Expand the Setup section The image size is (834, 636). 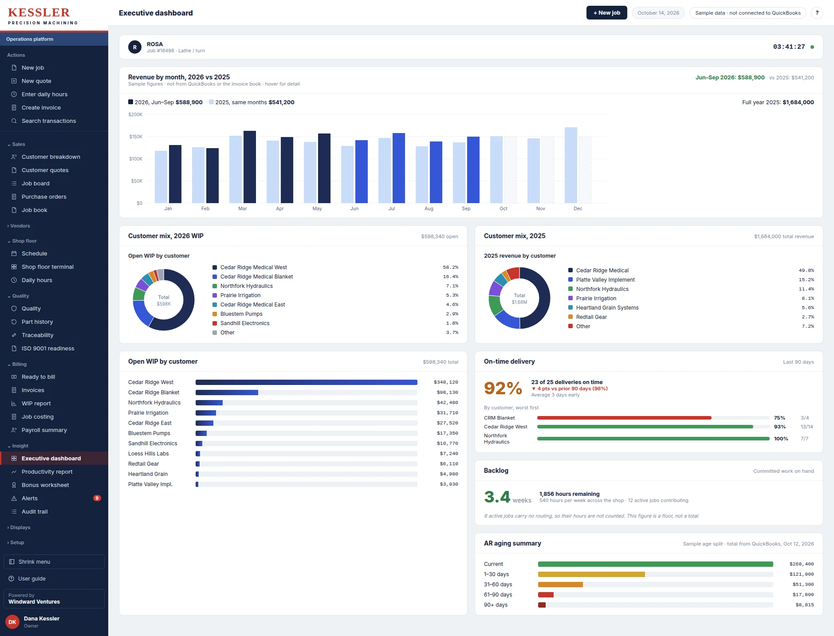[x=16, y=543]
